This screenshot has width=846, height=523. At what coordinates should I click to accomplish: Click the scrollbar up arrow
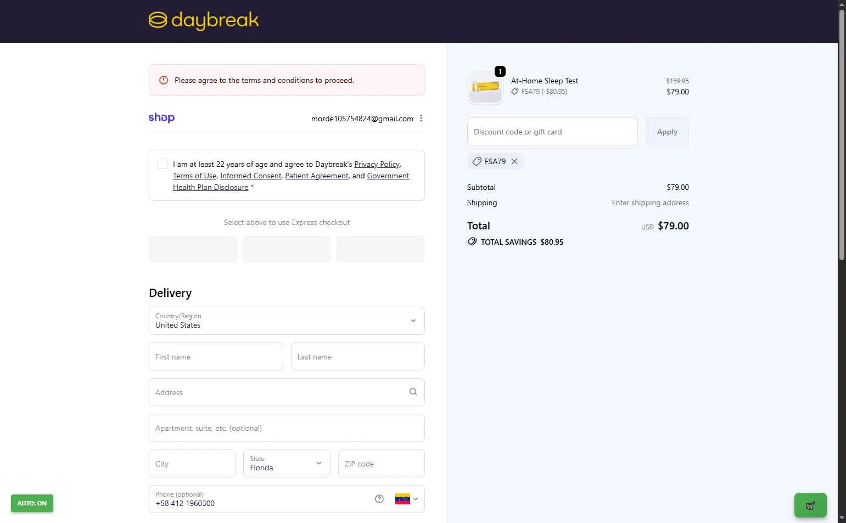pos(842,4)
